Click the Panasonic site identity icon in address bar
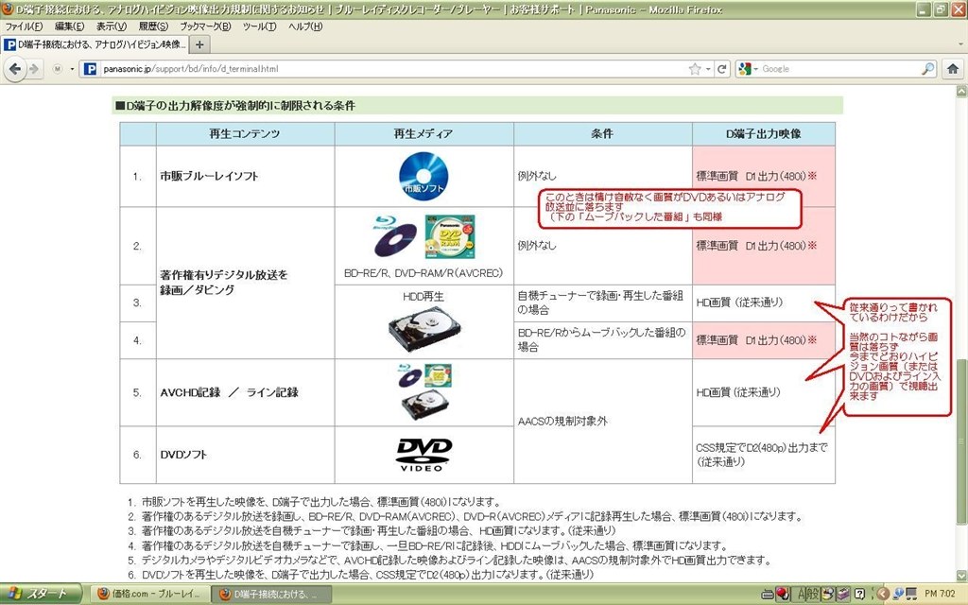This screenshot has width=968, height=605. pos(90,69)
